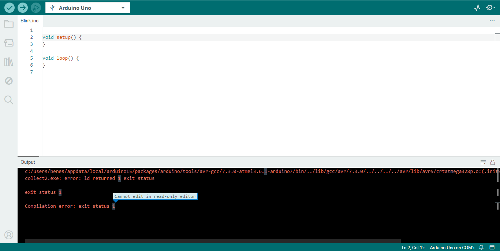The width and height of the screenshot is (500, 251).
Task: Toggle the Output scroll lock
Action: (x=493, y=162)
